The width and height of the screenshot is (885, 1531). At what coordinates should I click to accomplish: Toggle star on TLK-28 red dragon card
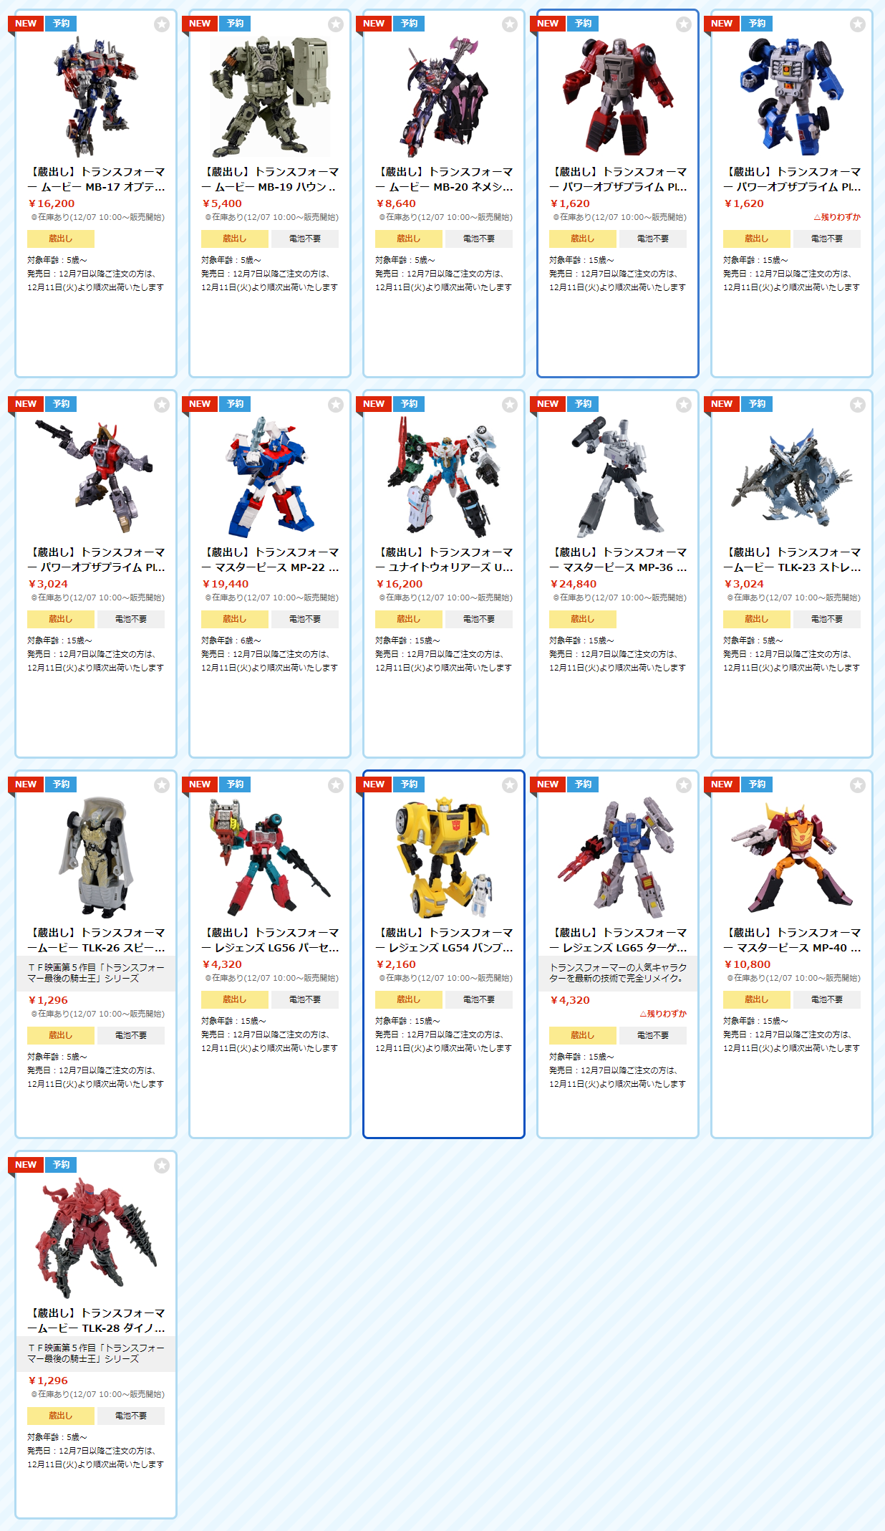click(x=162, y=1166)
